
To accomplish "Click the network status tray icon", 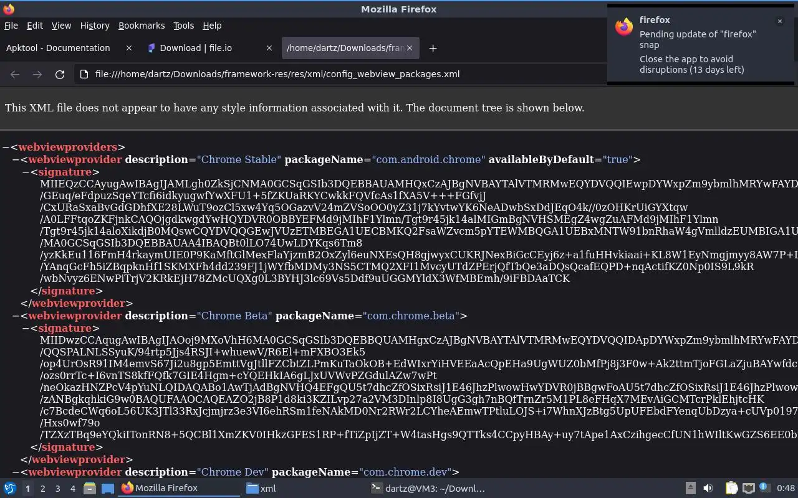I will pos(749,488).
